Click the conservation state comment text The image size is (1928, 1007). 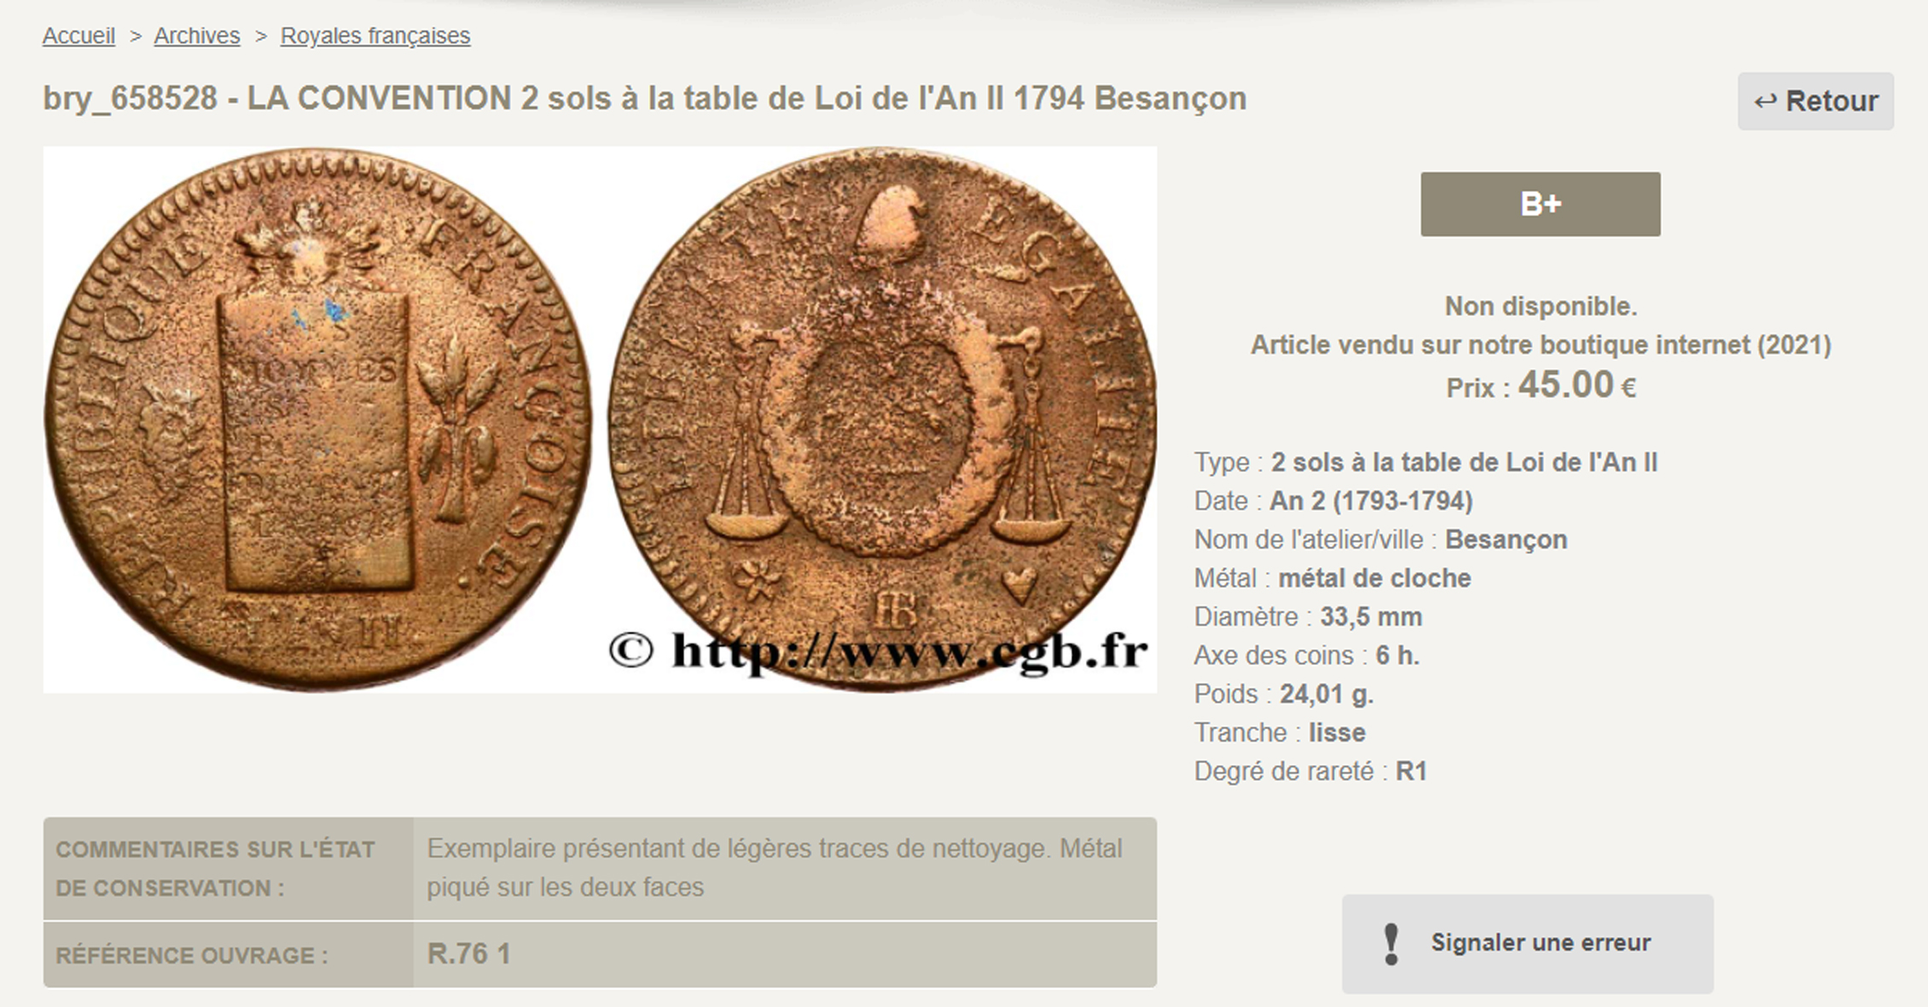click(x=775, y=867)
